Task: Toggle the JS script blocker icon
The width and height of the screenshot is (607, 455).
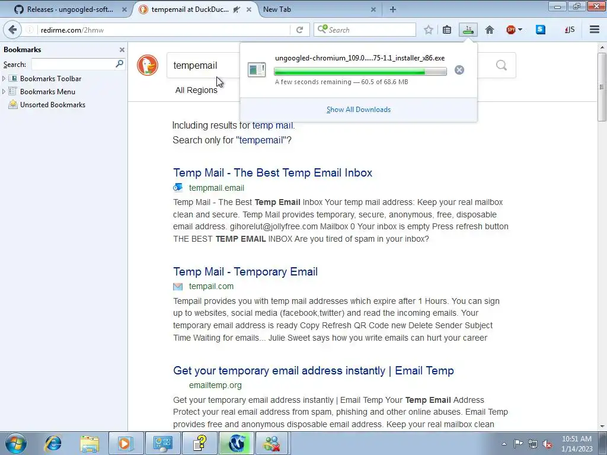Action: click(570, 30)
